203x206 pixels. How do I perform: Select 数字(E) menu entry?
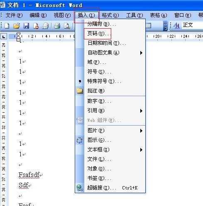(110, 101)
